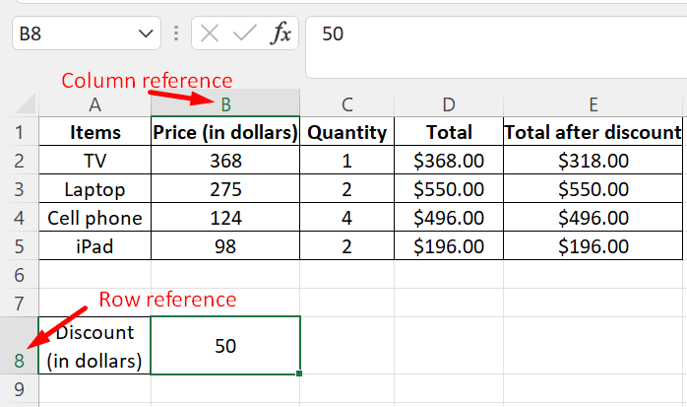Screen dimensions: 687x407
Task: Click the formula bar options dots handle
Action: [176, 34]
